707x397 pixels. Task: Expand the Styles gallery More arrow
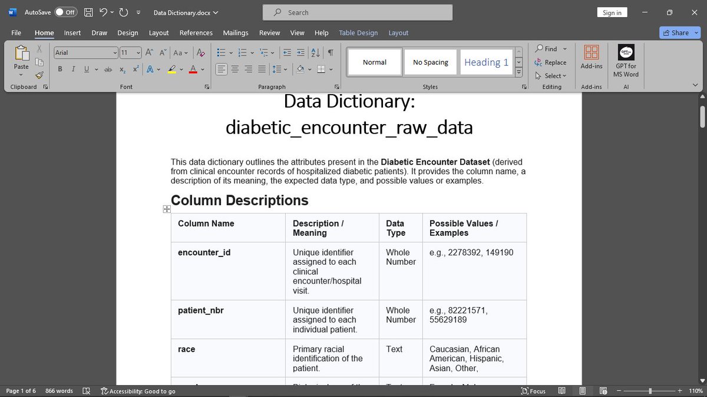(x=518, y=72)
